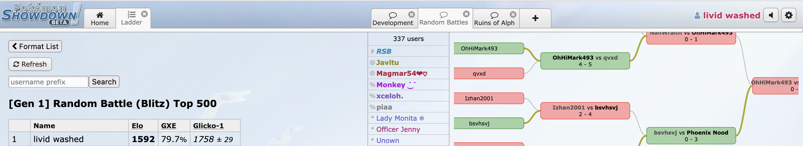Open the settings gear options
This screenshot has height=146, width=803.
pos(789,15)
